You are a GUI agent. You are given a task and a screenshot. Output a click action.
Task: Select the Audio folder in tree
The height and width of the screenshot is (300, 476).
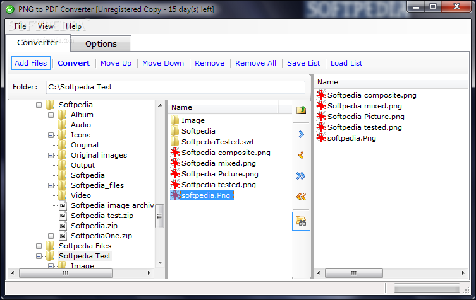tap(81, 125)
